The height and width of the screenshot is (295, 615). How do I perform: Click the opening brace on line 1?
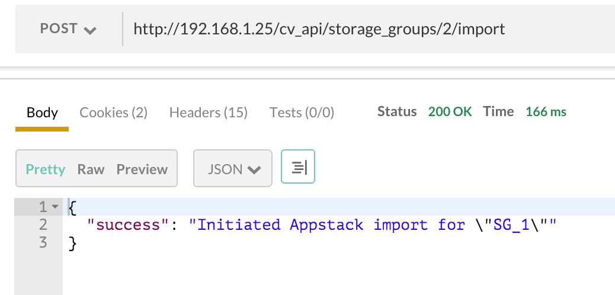(x=73, y=207)
